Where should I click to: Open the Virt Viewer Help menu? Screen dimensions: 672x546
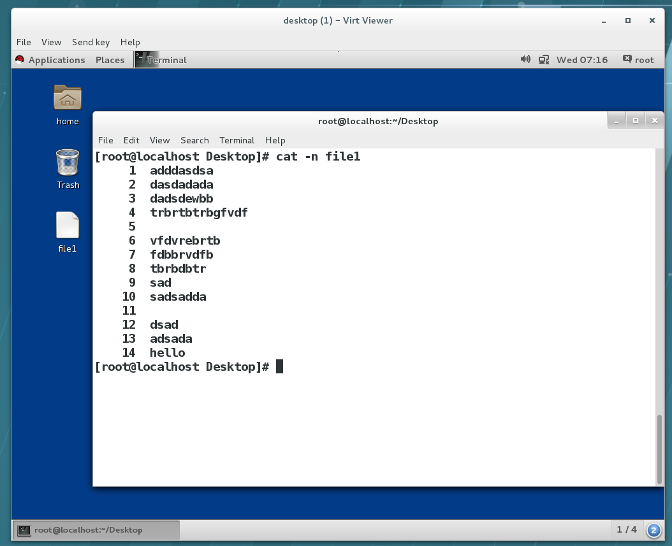[130, 42]
